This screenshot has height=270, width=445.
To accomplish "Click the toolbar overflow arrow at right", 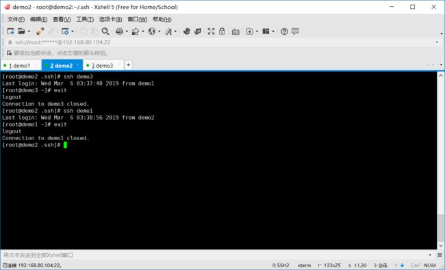I will 442,33.
